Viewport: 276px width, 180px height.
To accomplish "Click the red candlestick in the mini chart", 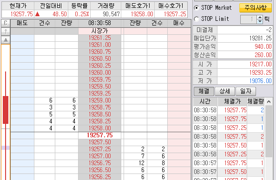I will (x=6, y=110).
